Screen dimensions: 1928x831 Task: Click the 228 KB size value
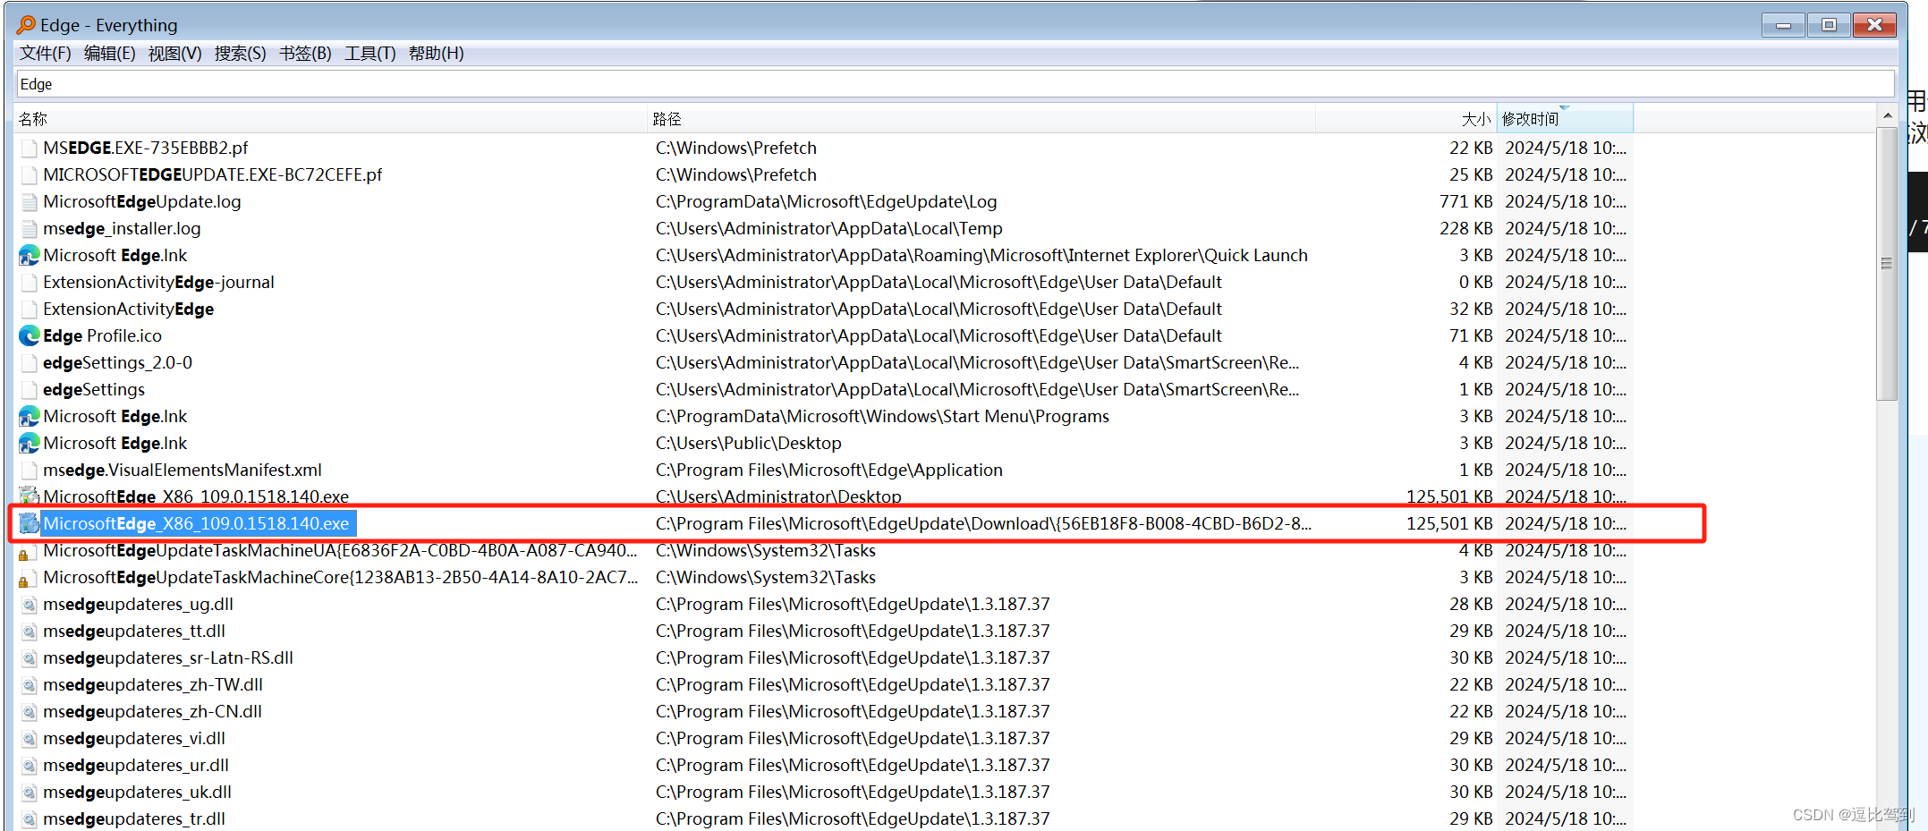click(1465, 229)
